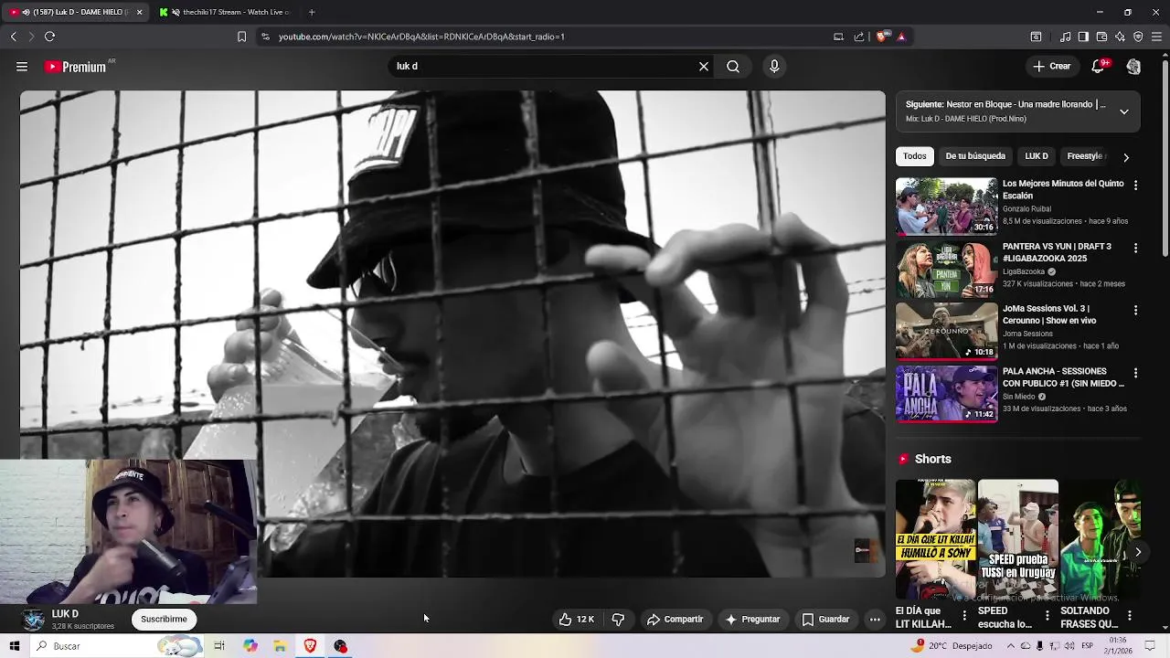
Task: Select the LUK D filter chip
Action: pos(1037,156)
